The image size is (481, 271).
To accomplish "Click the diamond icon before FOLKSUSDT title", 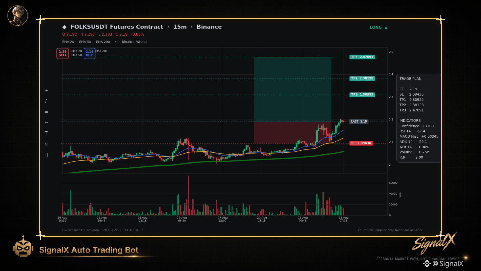I will (x=64, y=27).
